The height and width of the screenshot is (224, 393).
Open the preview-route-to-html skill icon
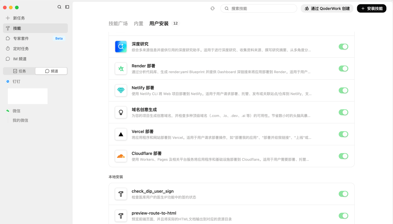click(x=121, y=216)
